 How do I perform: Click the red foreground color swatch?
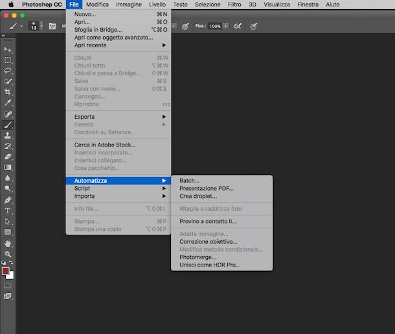(5, 271)
